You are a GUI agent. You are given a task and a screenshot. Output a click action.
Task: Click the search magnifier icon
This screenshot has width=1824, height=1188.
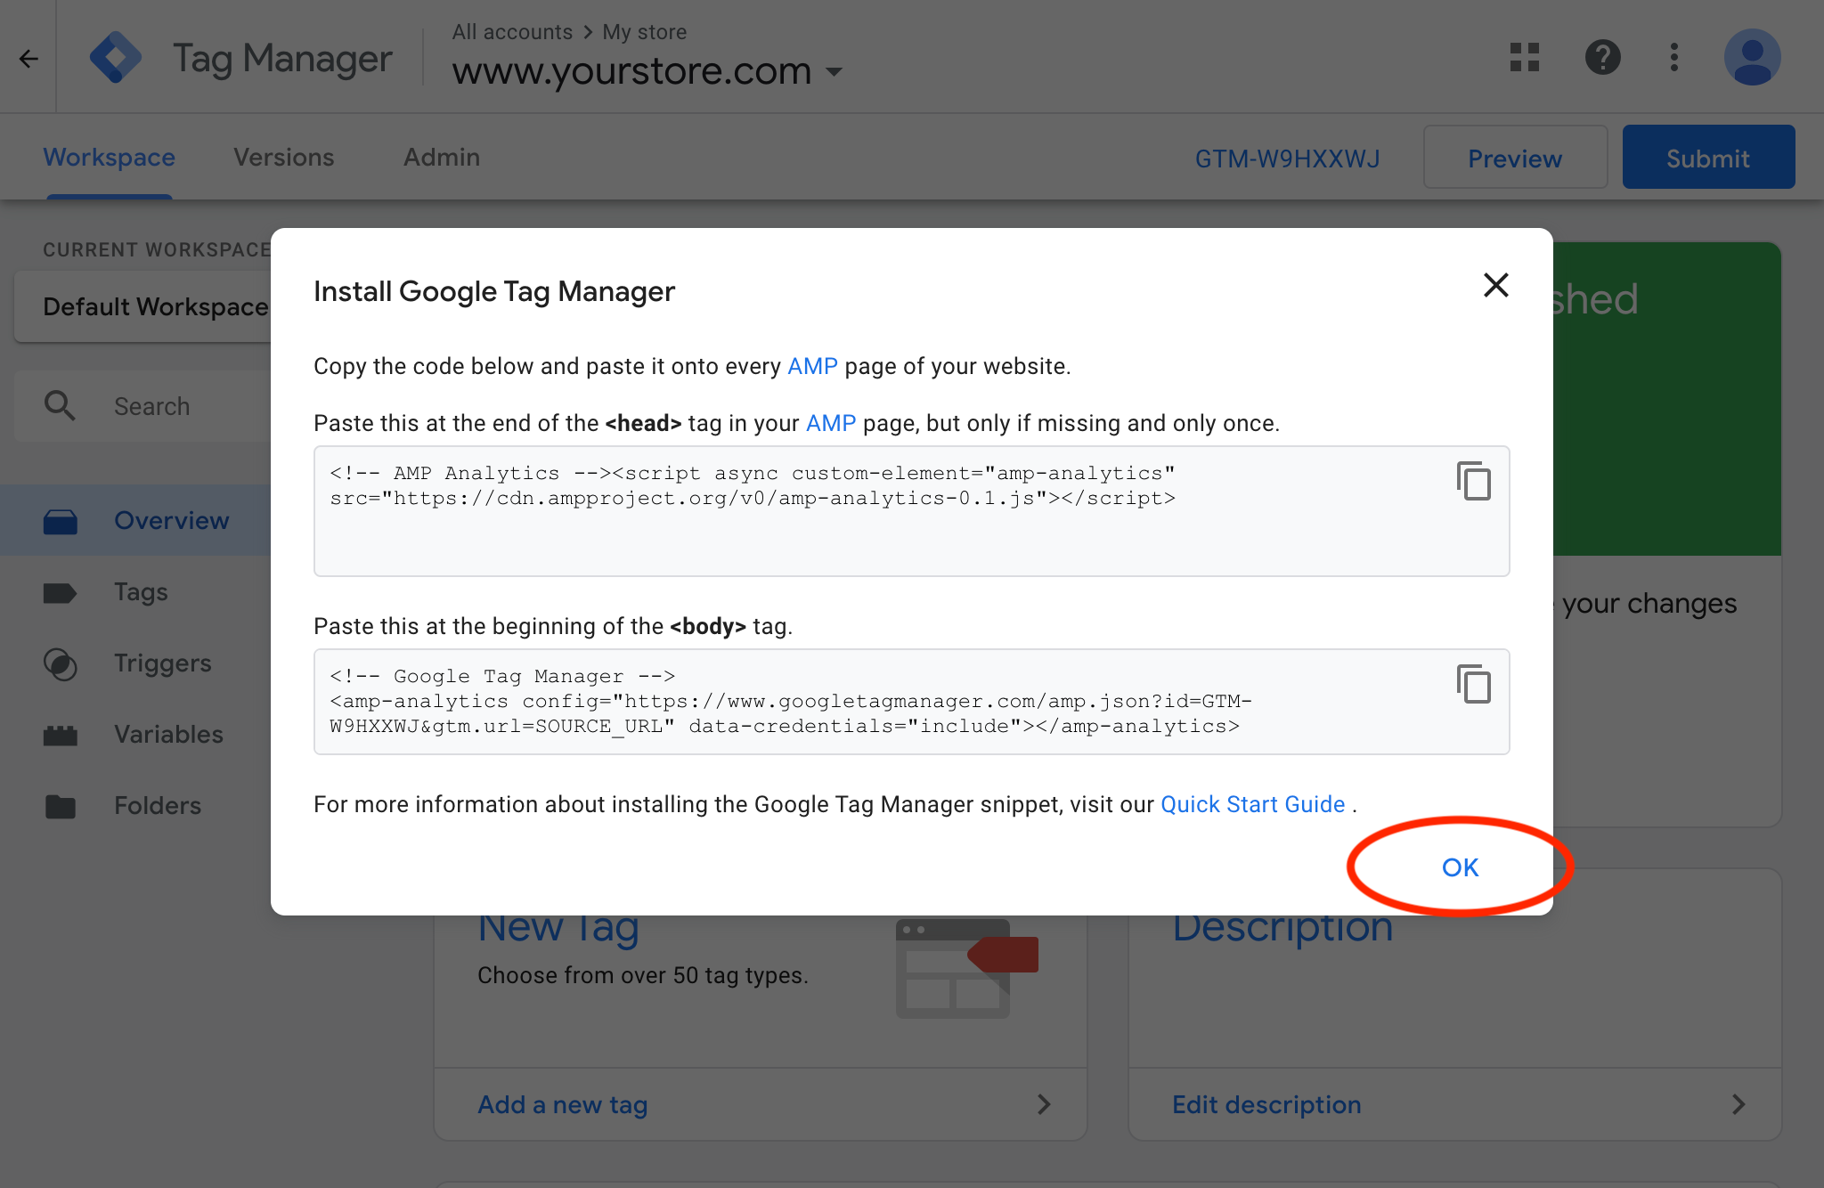point(60,406)
